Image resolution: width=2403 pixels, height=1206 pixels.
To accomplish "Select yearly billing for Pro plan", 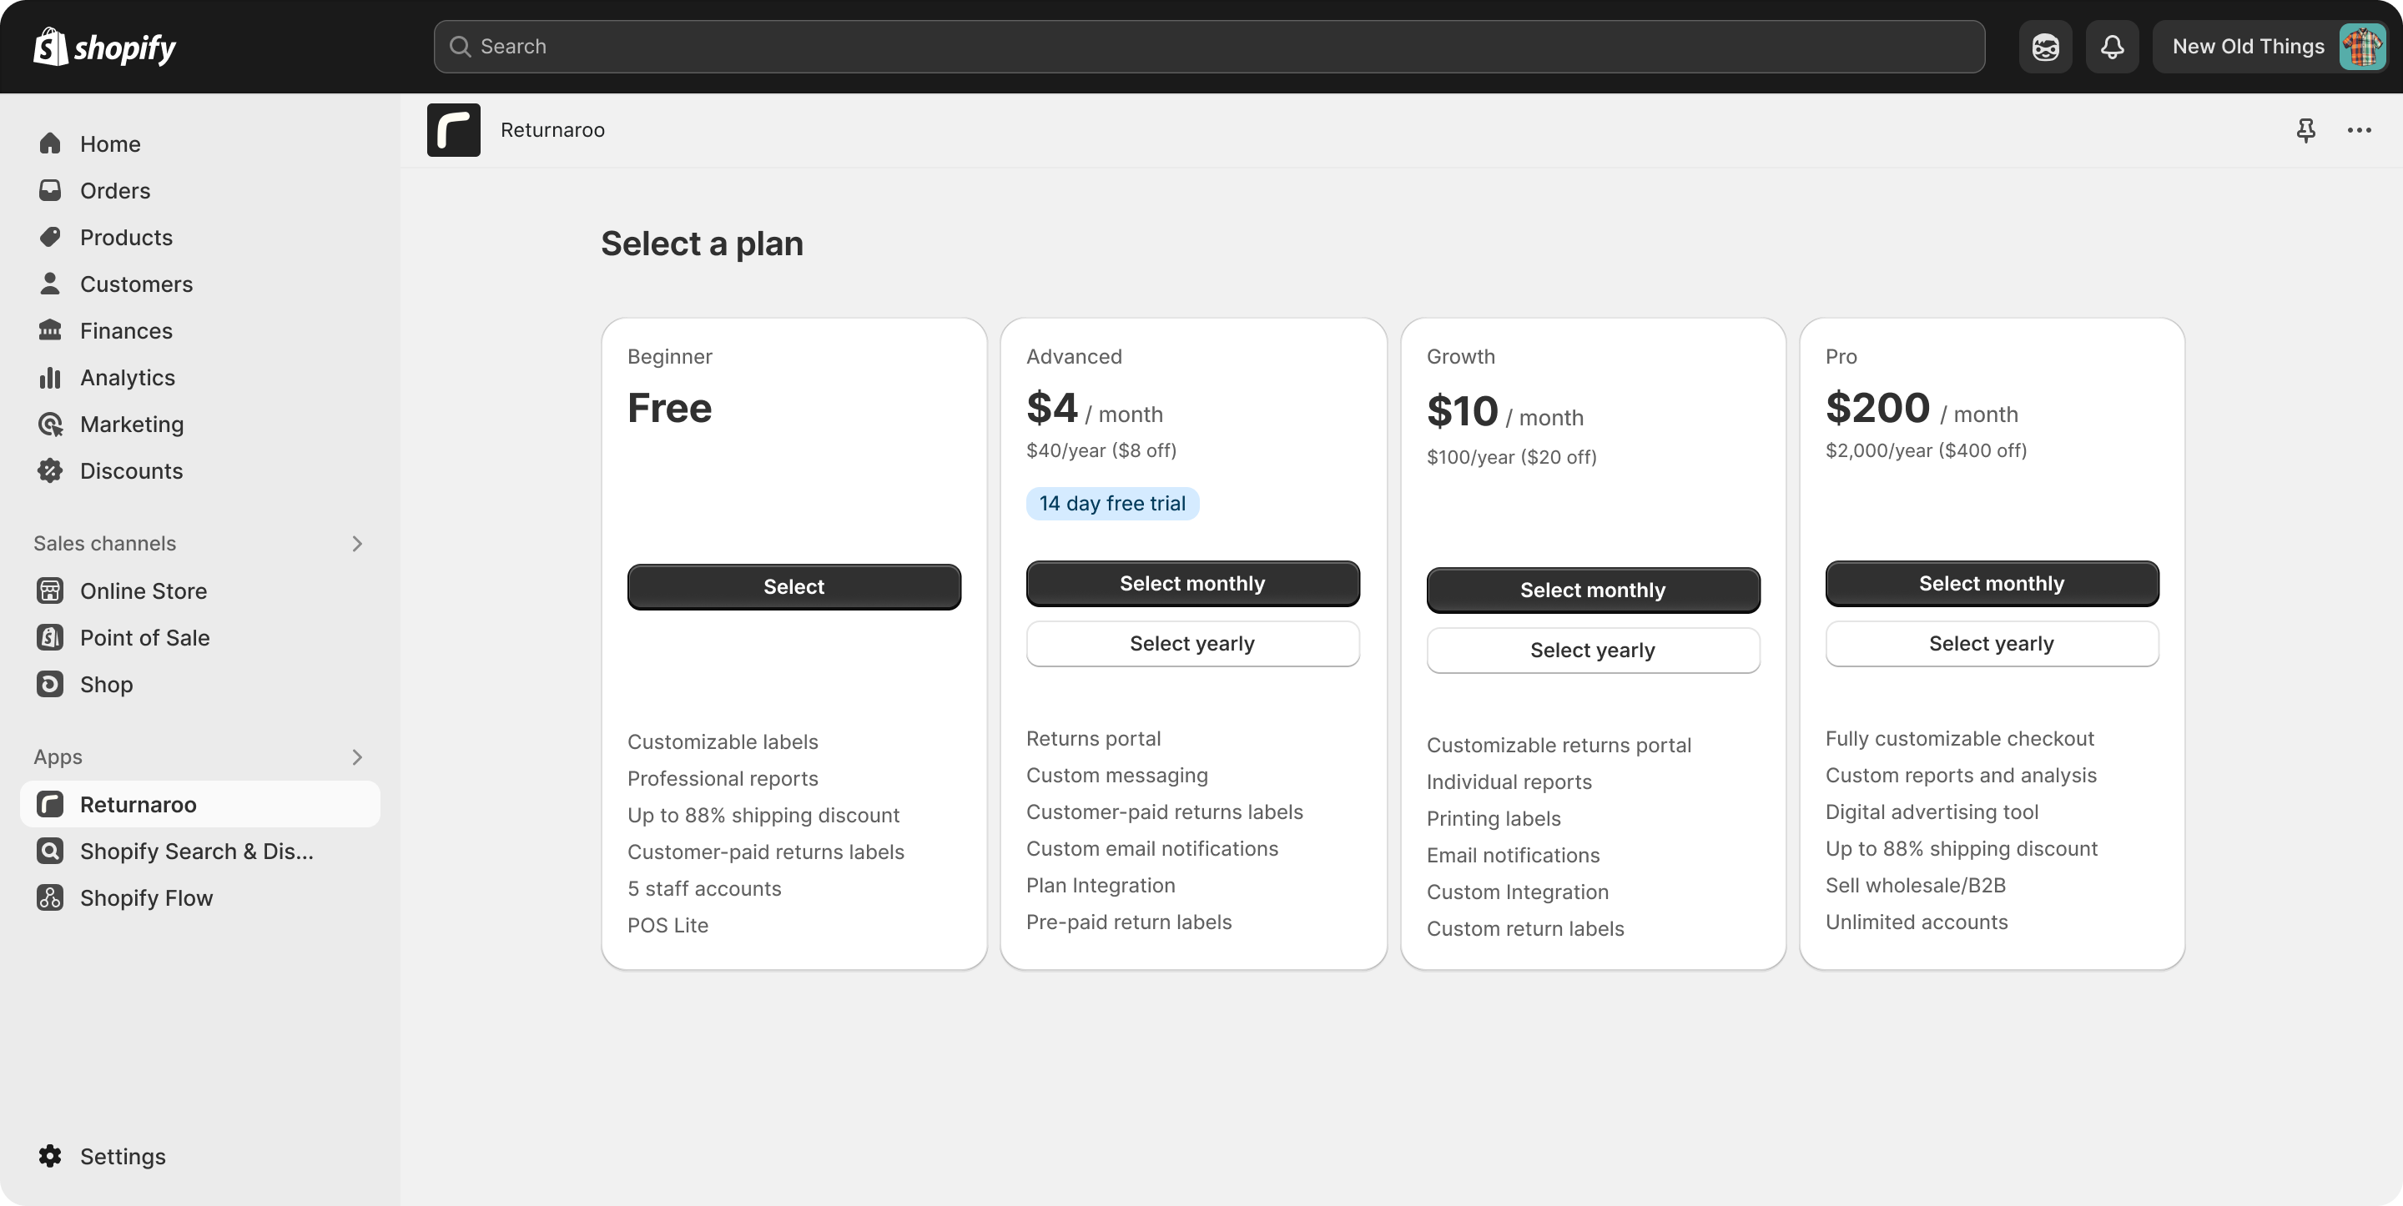I will (1991, 643).
